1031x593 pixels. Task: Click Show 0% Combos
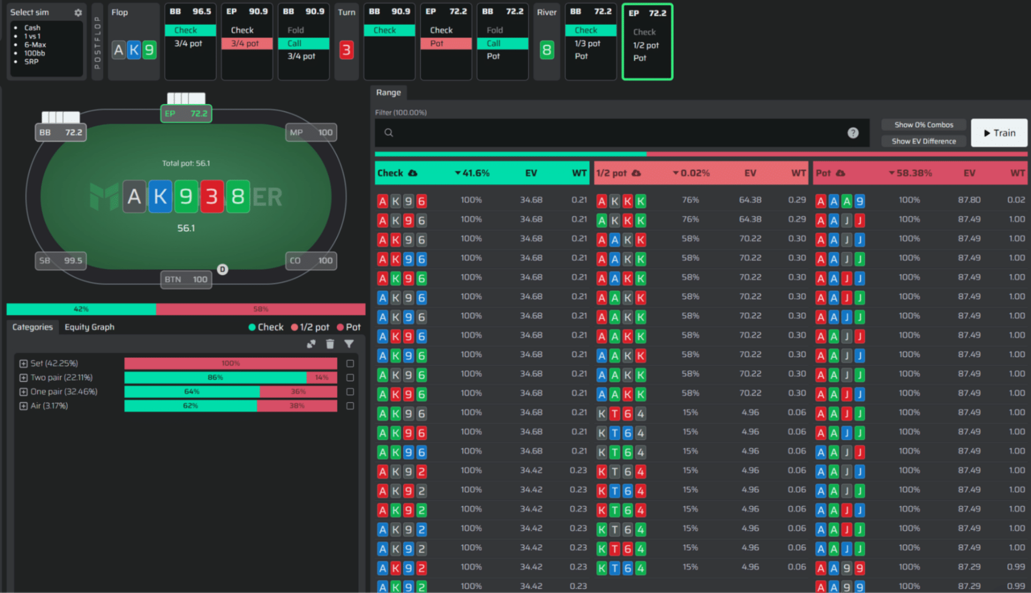coord(923,124)
